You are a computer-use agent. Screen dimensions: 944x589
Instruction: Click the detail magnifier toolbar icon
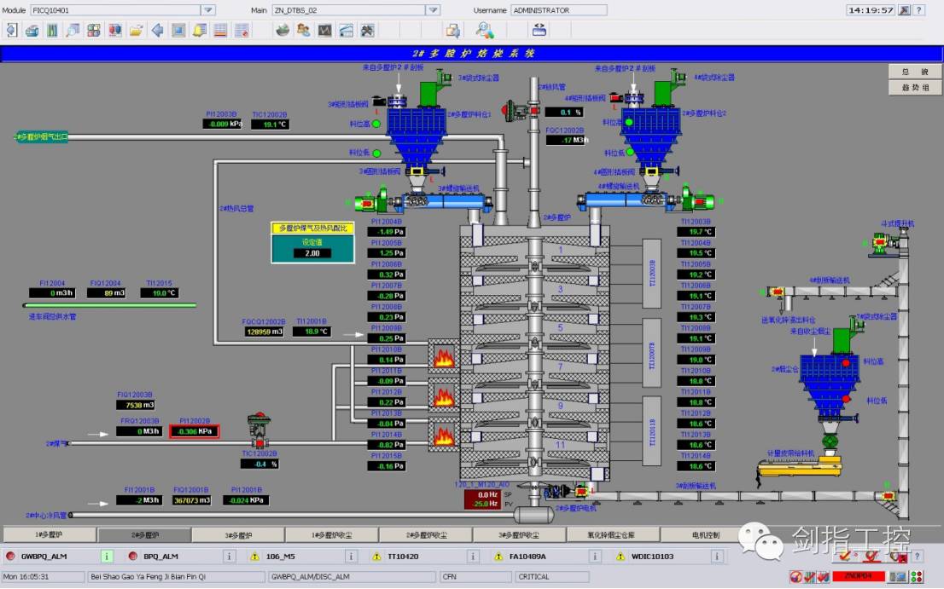[x=73, y=30]
